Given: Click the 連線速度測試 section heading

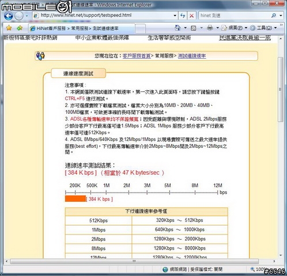Looking at the screenshot, I should (x=78, y=74).
